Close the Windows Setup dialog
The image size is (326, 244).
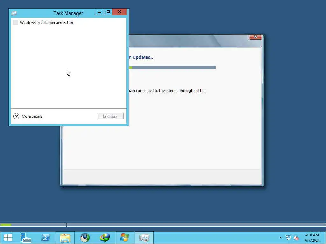(255, 37)
